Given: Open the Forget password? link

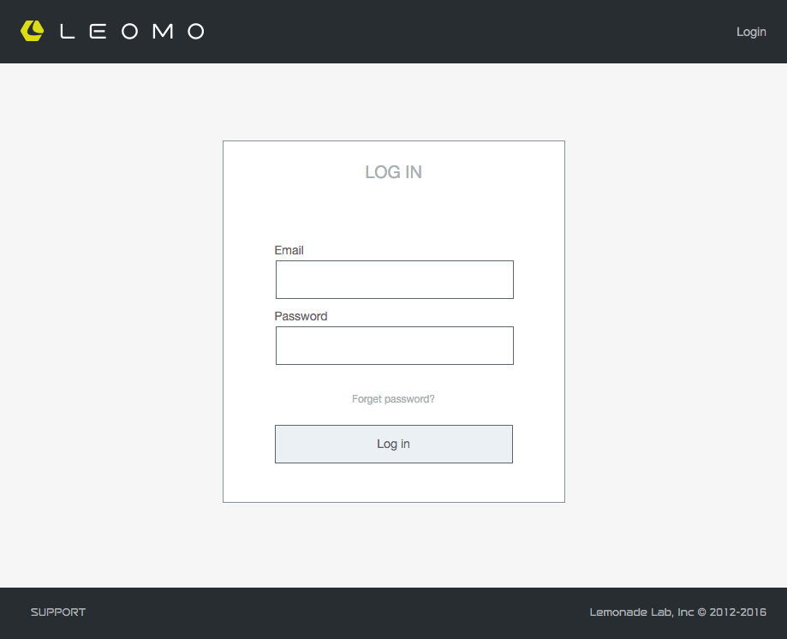Looking at the screenshot, I should point(393,399).
